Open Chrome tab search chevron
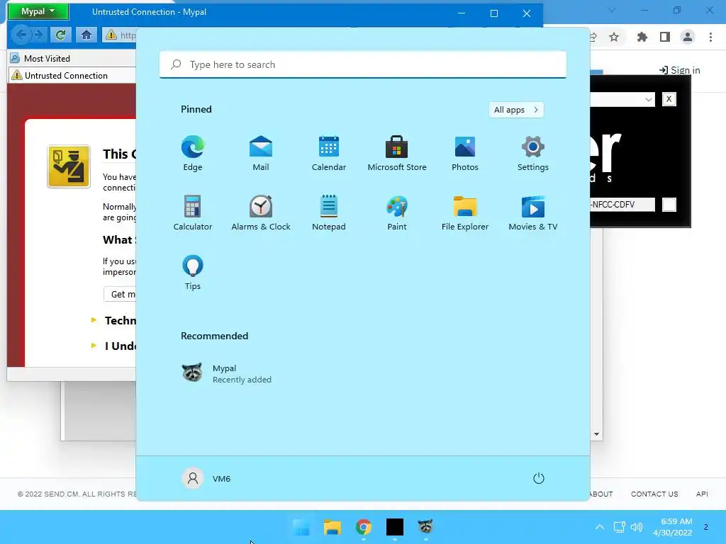Viewport: 726px width, 544px height. tap(612, 10)
